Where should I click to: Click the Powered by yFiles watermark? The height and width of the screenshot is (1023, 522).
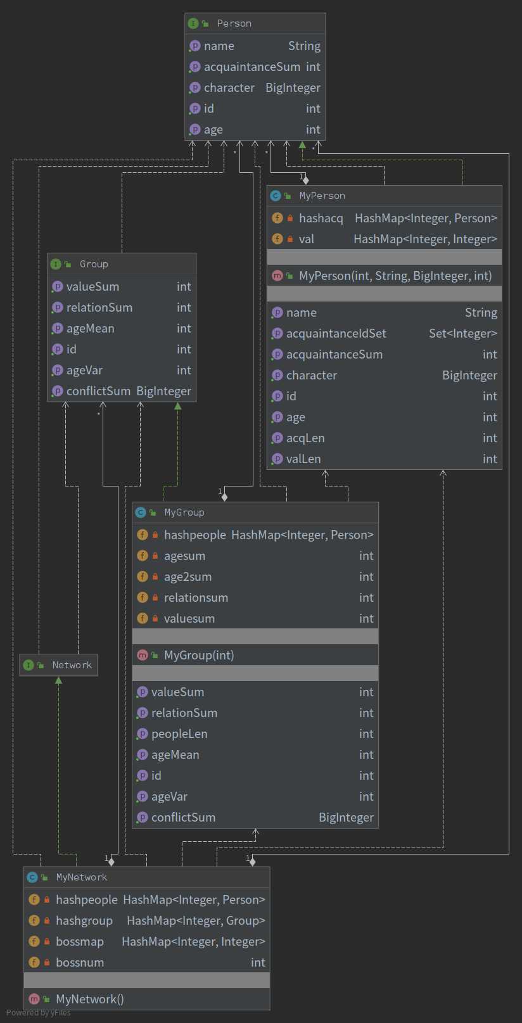click(x=39, y=1012)
